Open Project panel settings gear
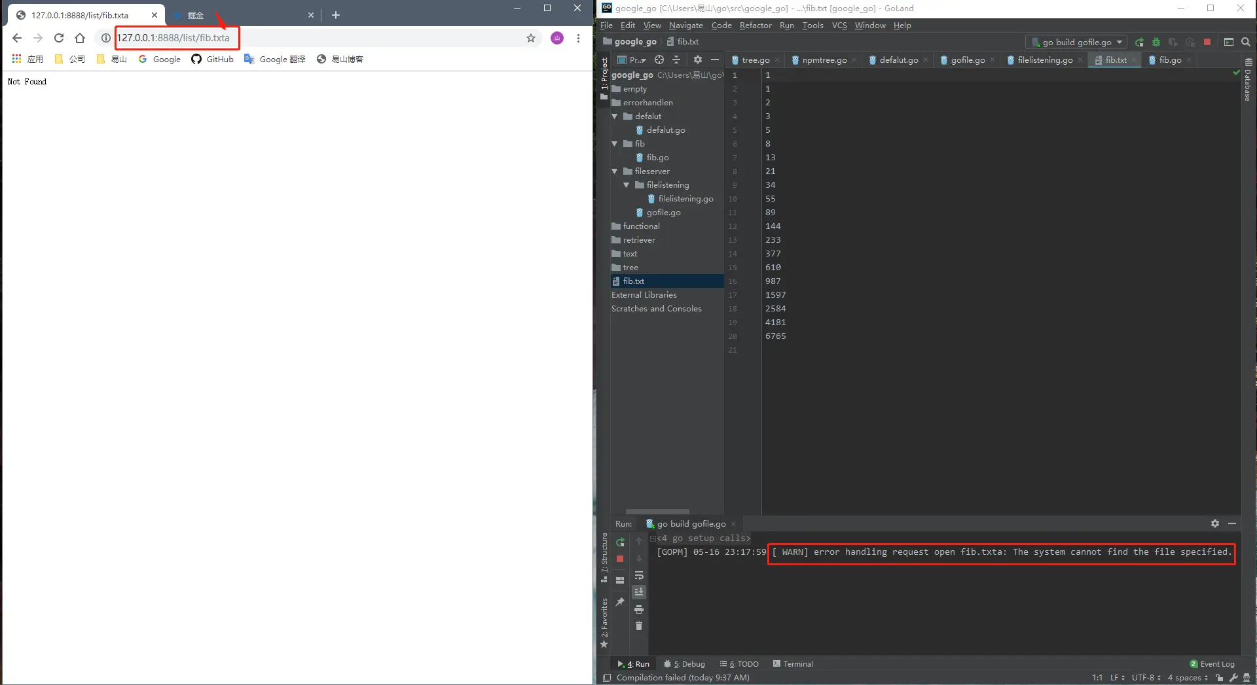 pos(698,60)
